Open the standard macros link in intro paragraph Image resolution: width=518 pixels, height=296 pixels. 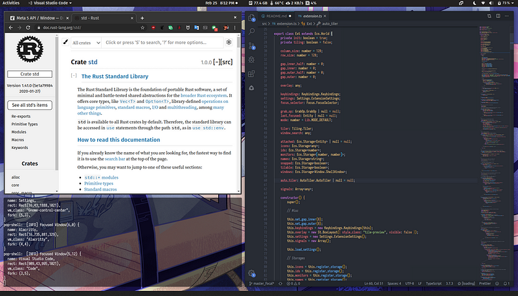pyautogui.click(x=133, y=108)
